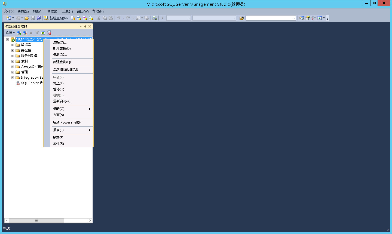Screen dimensions: 392x234
Task: Choose 启动 PowerShell(H) from context menu
Action: coord(68,122)
